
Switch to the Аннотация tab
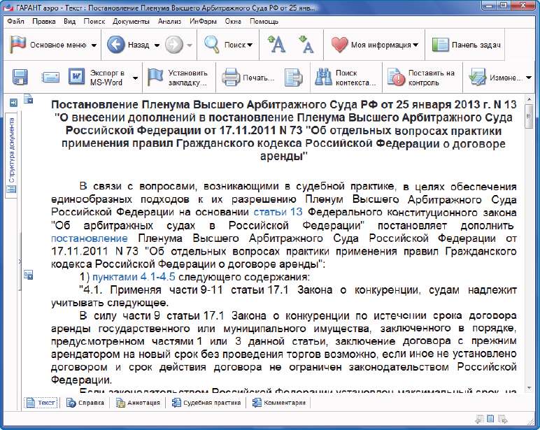pos(138,403)
